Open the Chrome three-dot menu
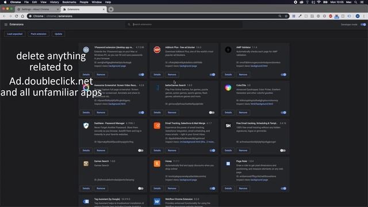The height and width of the screenshot is (207, 368). point(364,16)
